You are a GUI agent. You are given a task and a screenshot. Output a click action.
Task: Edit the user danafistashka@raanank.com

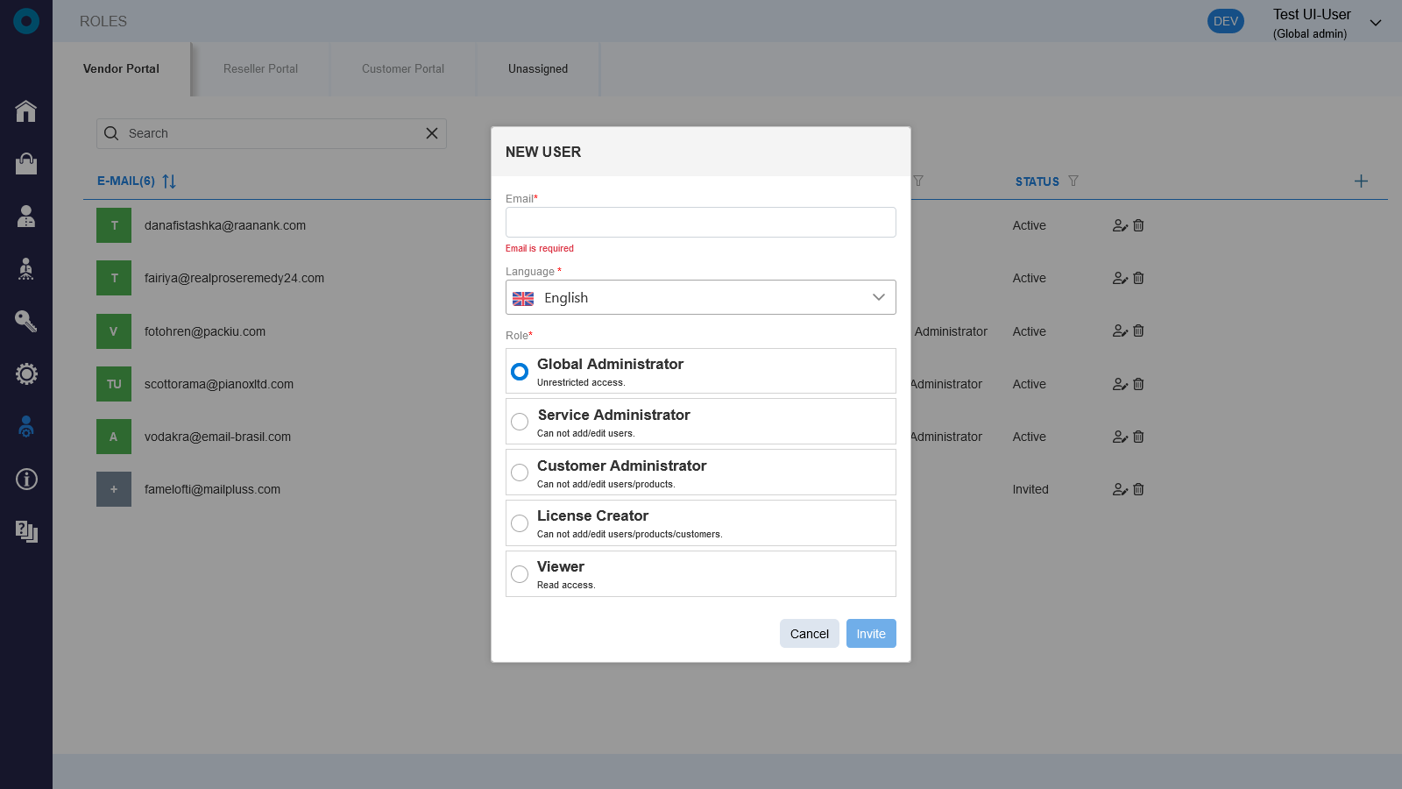(x=1119, y=225)
